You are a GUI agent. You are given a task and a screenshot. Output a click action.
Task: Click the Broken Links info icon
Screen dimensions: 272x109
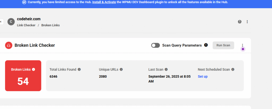click(x=34, y=69)
